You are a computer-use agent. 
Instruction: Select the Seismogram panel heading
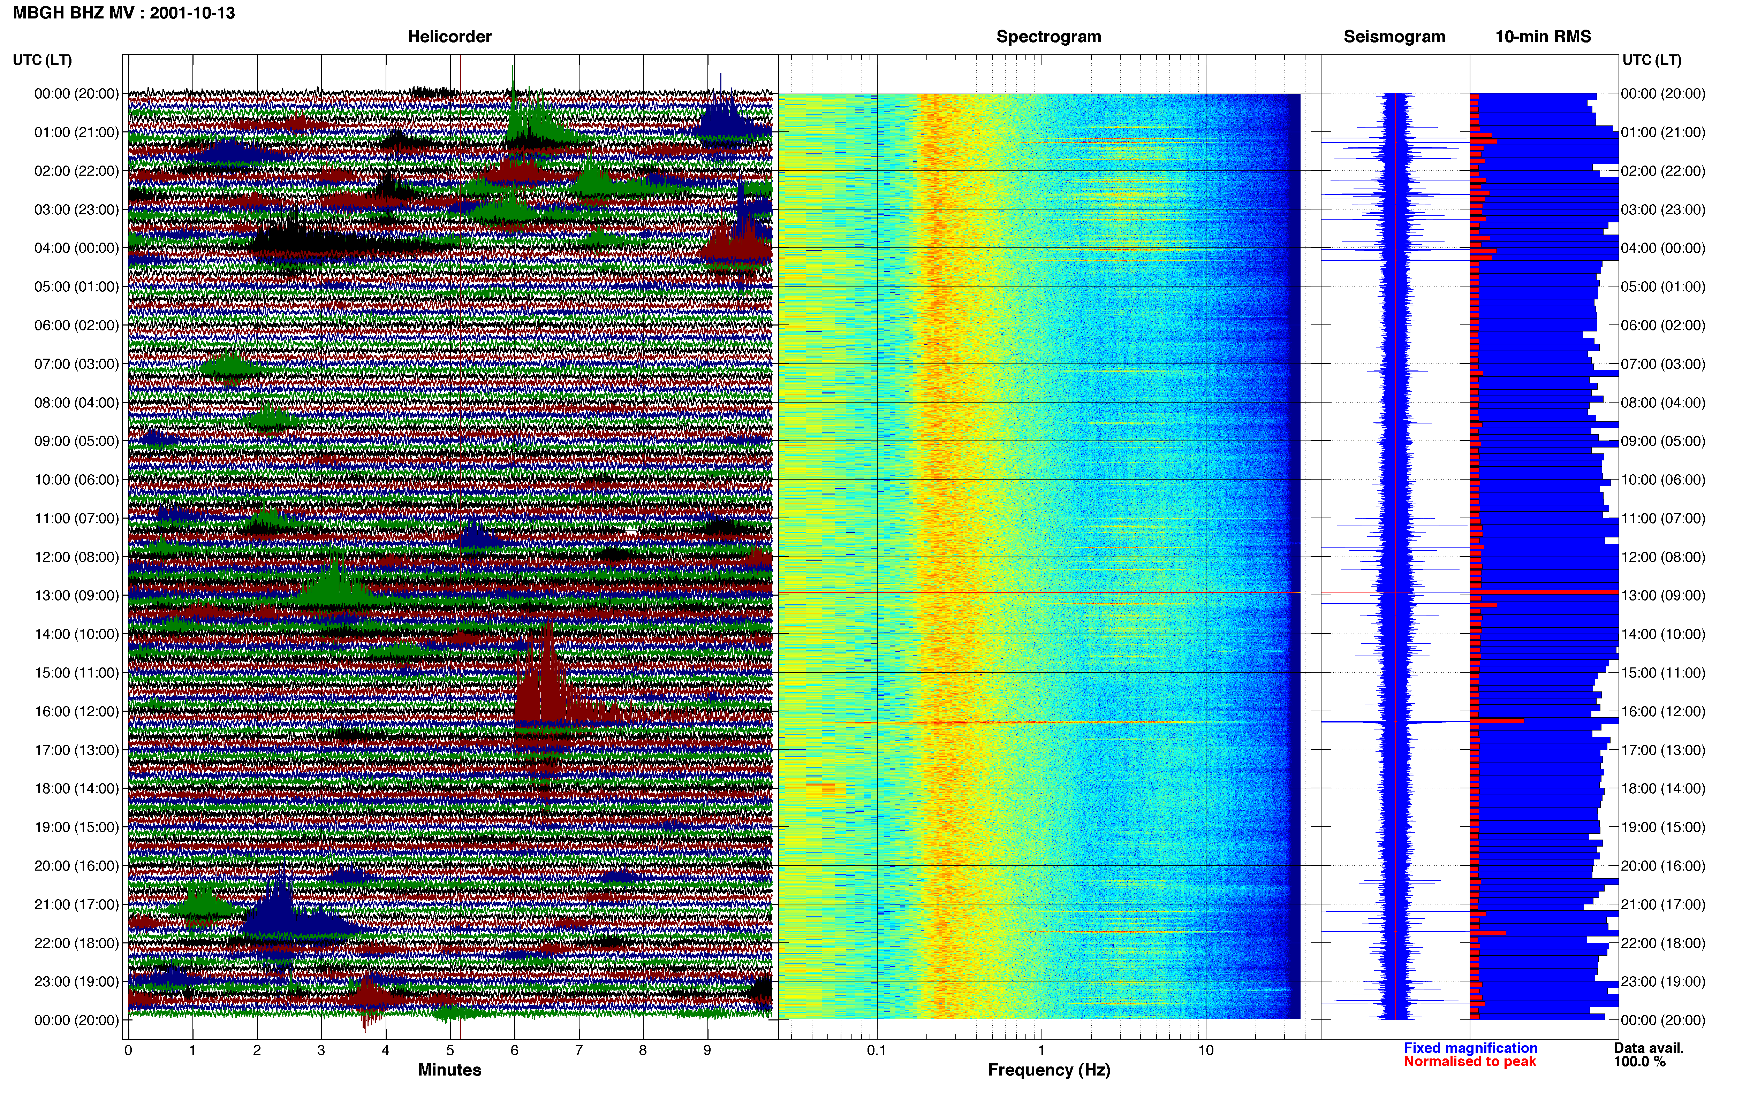[1394, 37]
